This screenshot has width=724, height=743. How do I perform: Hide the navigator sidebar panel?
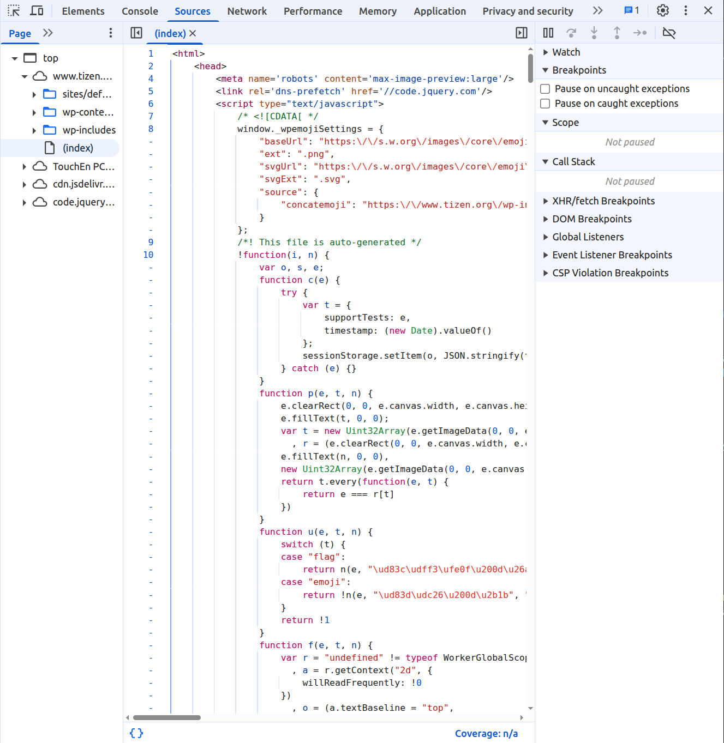[x=136, y=33]
